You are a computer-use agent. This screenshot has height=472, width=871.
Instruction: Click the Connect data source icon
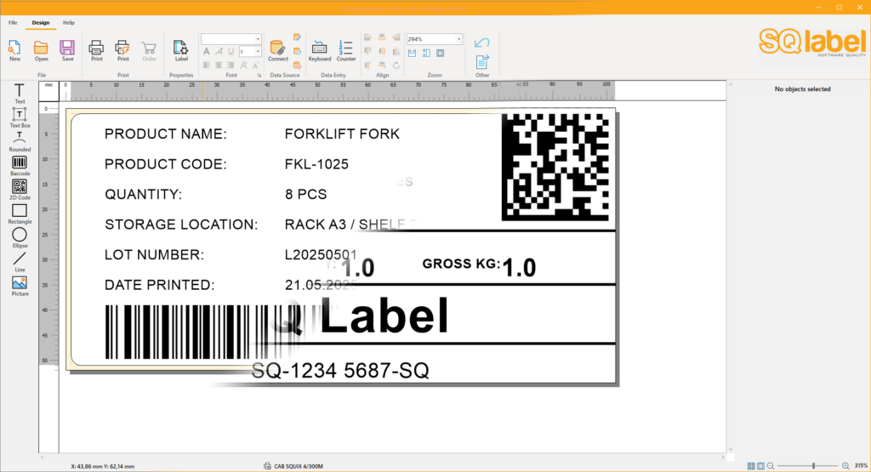tap(277, 48)
